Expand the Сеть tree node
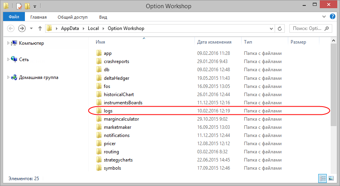 8,60
